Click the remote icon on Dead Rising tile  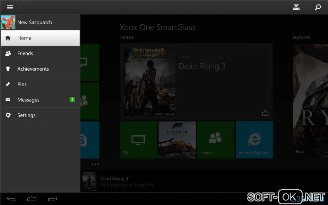[265, 113]
